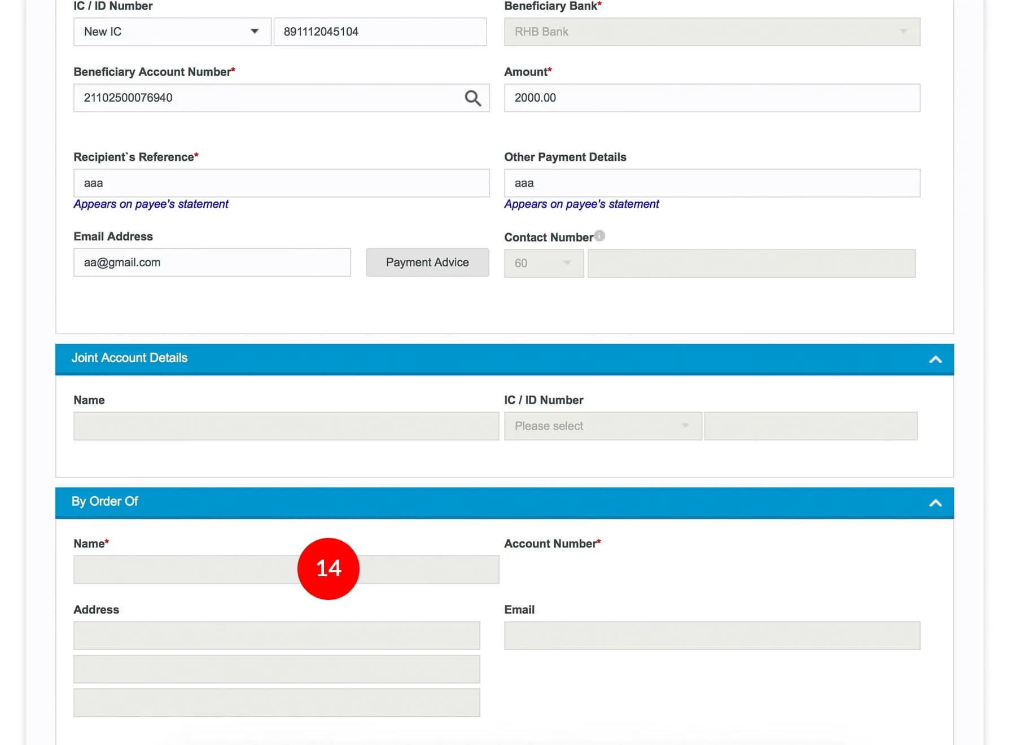1016x745 pixels.
Task: Click the account number search magnifier icon
Action: tap(472, 98)
